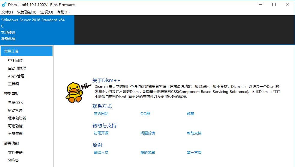Click the 官方网站 link
This screenshot has height=167, width=295.
pyautogui.click(x=101, y=114)
